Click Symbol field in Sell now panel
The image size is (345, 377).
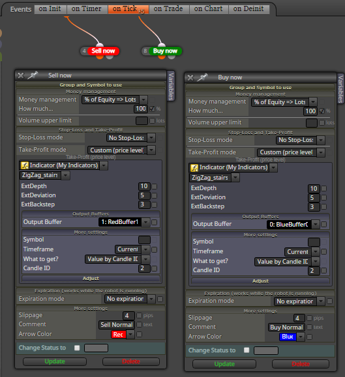tap(144, 240)
